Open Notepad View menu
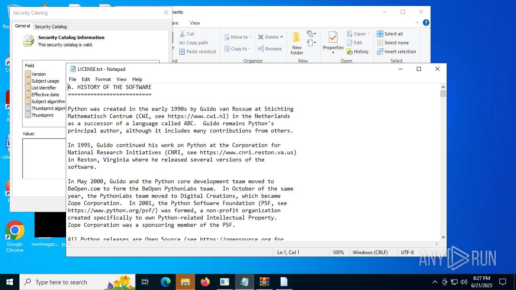516x290 pixels. [x=121, y=79]
